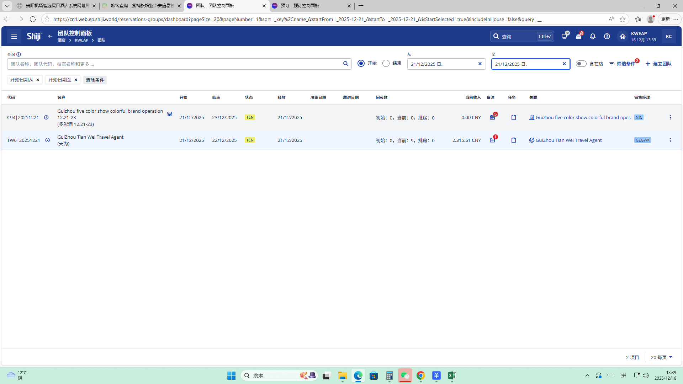
Task: Open three-dot menu for Guizhou five color row
Action: pos(670,117)
